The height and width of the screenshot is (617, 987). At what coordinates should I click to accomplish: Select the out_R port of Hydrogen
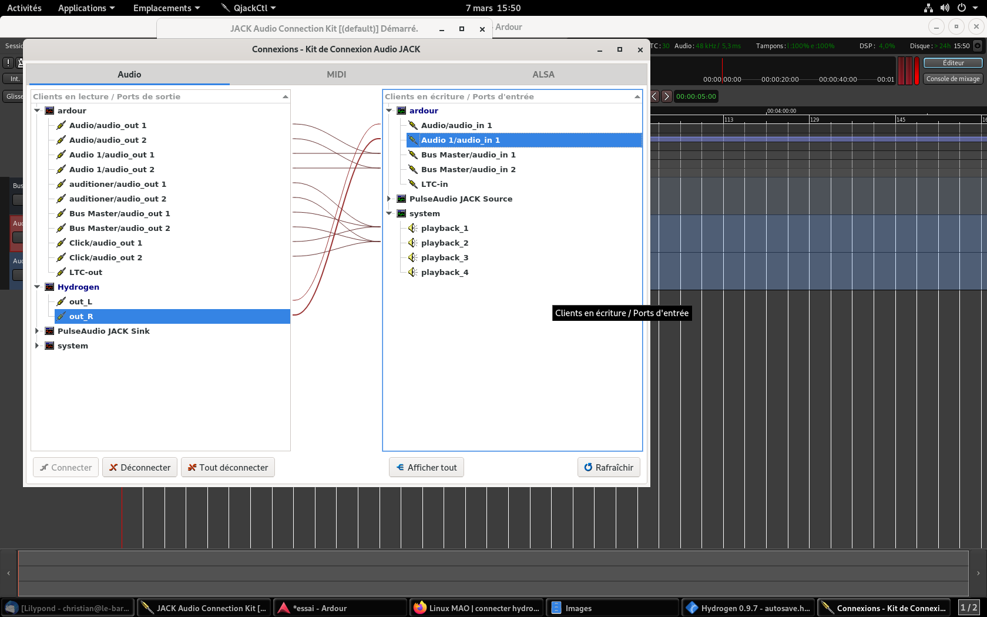[x=172, y=316]
